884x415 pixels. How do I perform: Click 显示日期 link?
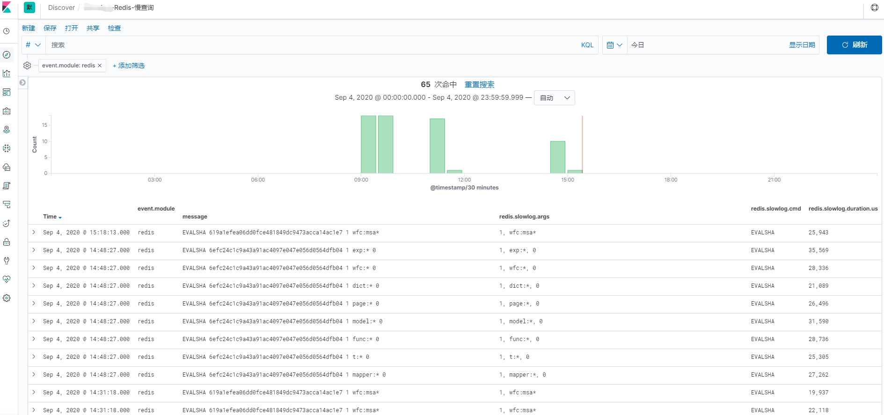click(x=802, y=45)
